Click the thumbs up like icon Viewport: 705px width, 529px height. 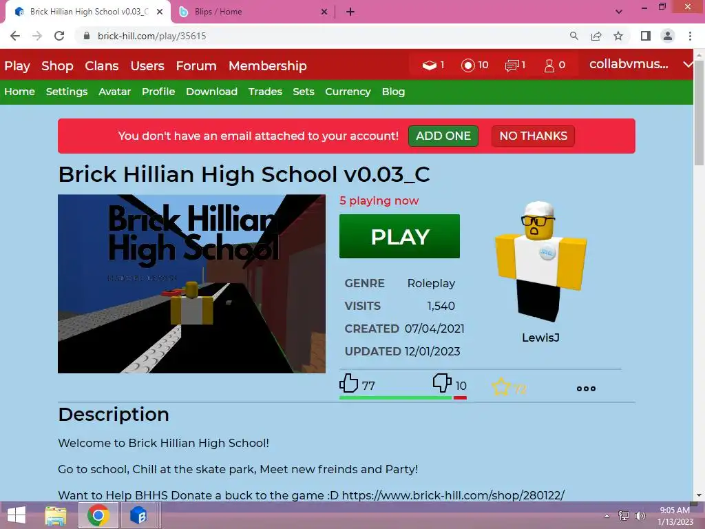[348, 384]
